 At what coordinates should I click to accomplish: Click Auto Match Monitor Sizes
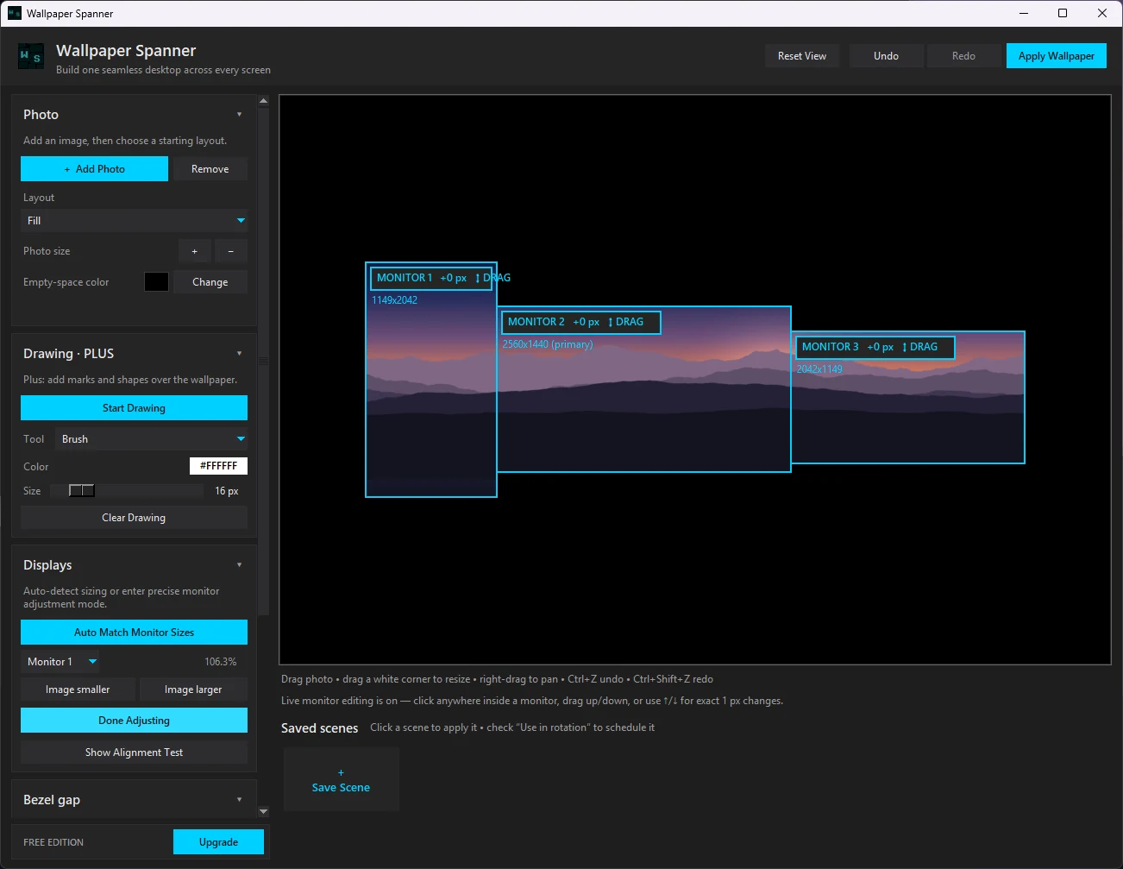[x=134, y=633]
